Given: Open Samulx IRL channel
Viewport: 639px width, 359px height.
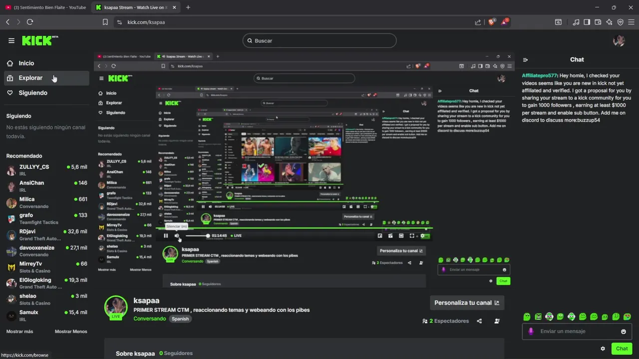Looking at the screenshot, I should (x=46, y=316).
